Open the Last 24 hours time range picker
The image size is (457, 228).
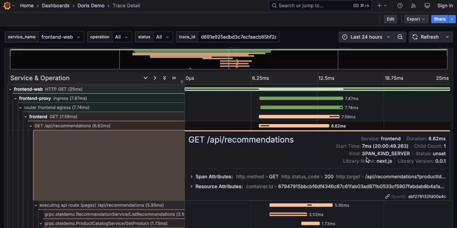pos(366,37)
